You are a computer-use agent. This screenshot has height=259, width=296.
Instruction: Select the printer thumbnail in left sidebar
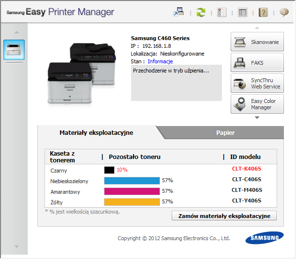[14, 50]
